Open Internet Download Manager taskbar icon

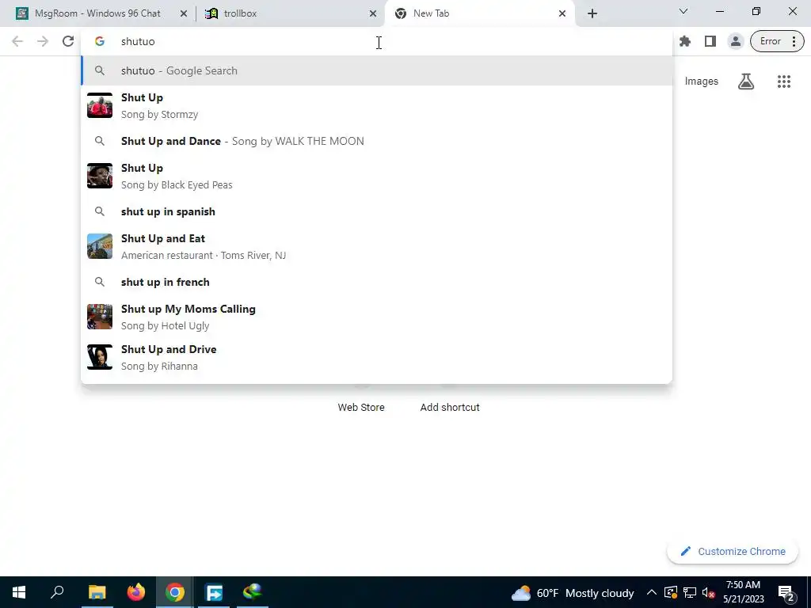253,592
